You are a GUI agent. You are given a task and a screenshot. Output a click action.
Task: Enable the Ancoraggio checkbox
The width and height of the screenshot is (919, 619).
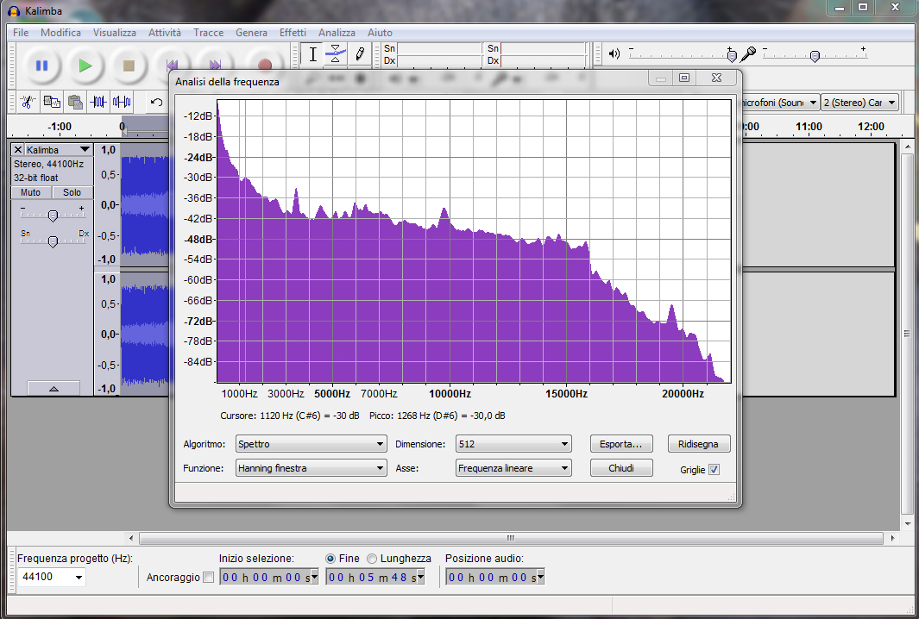pos(207,577)
